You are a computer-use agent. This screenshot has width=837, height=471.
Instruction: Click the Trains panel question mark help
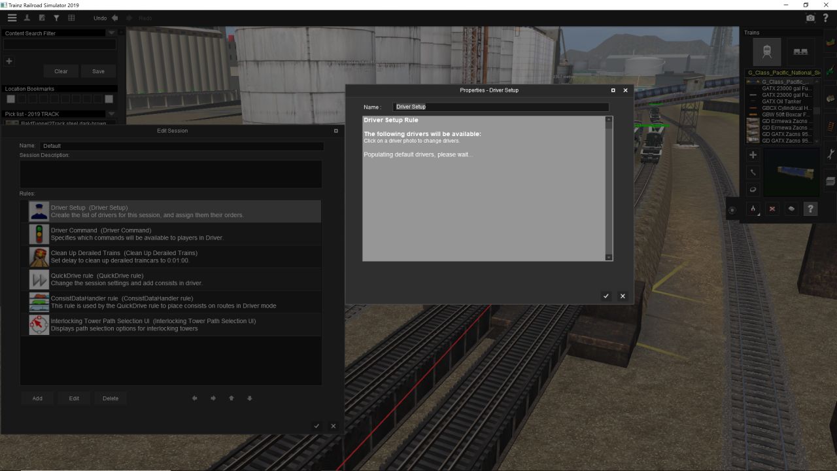[811, 209]
